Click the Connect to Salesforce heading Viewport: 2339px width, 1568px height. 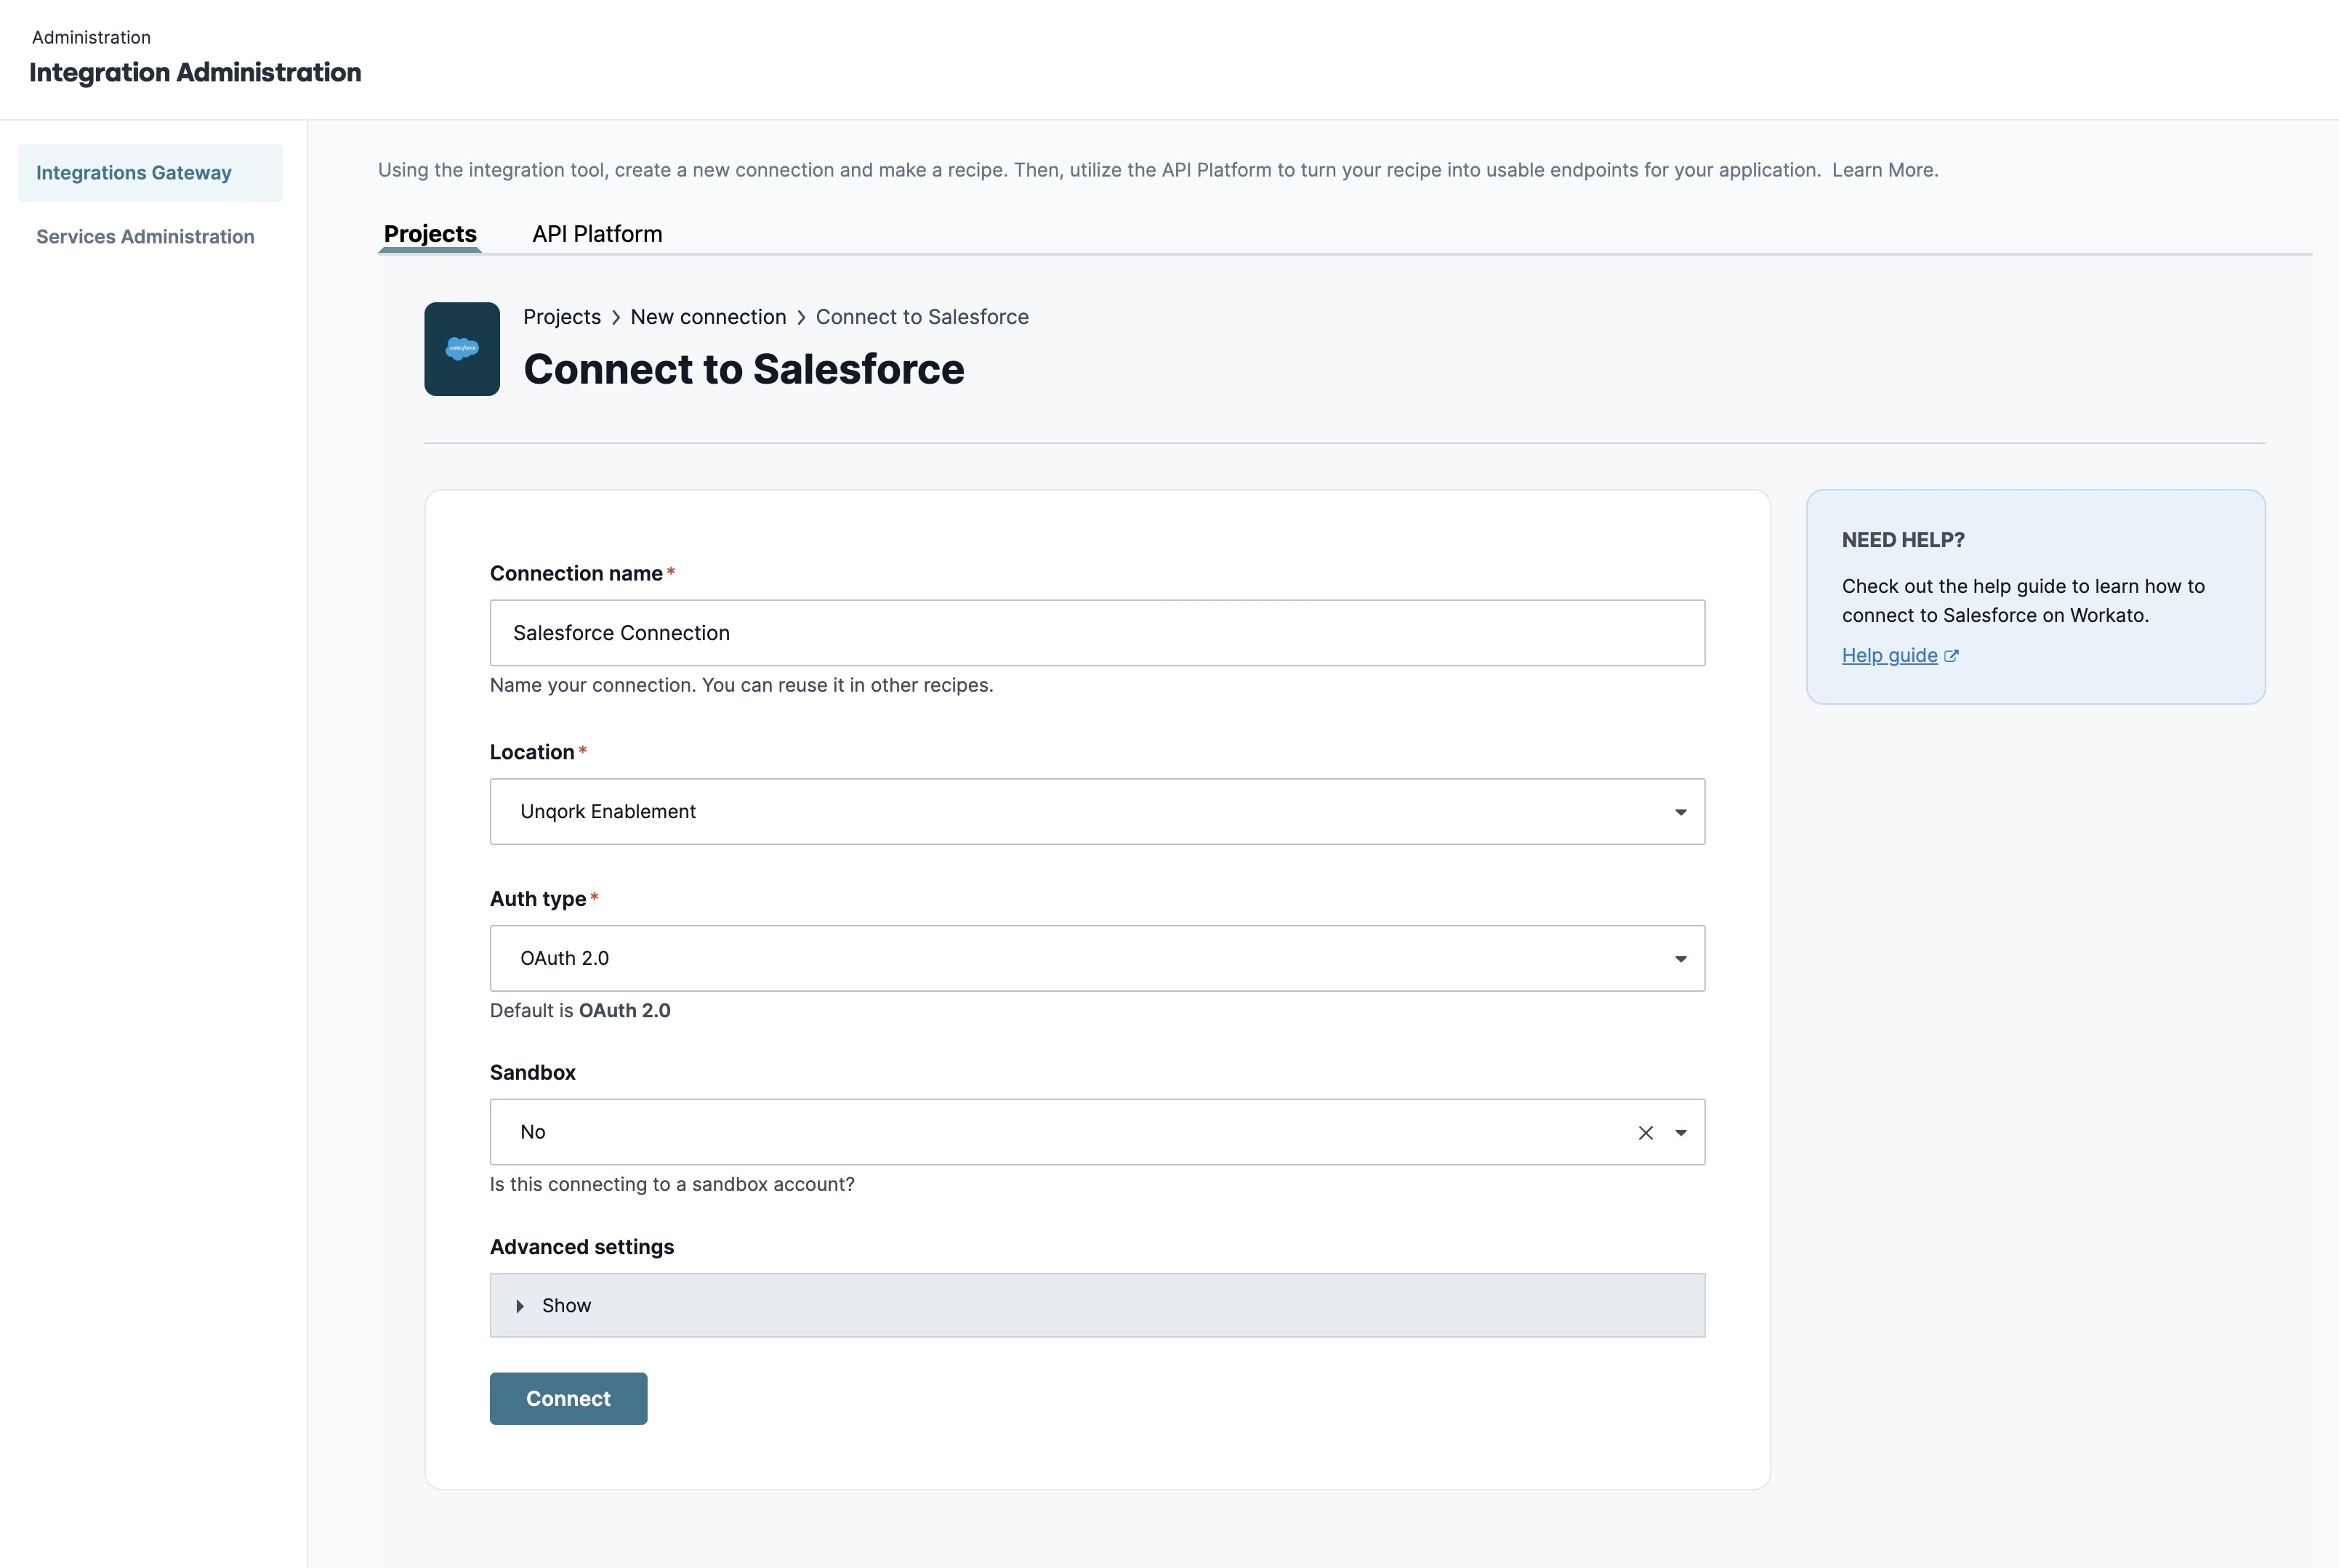(744, 370)
